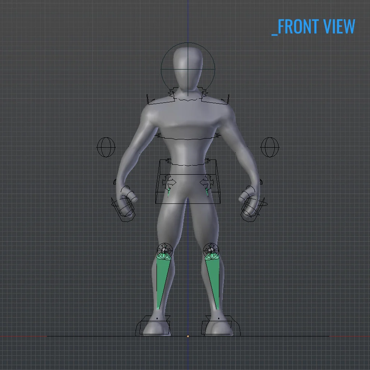Click the 3D cursor at the origin
Image resolution: width=370 pixels, height=370 pixels.
(188, 336)
